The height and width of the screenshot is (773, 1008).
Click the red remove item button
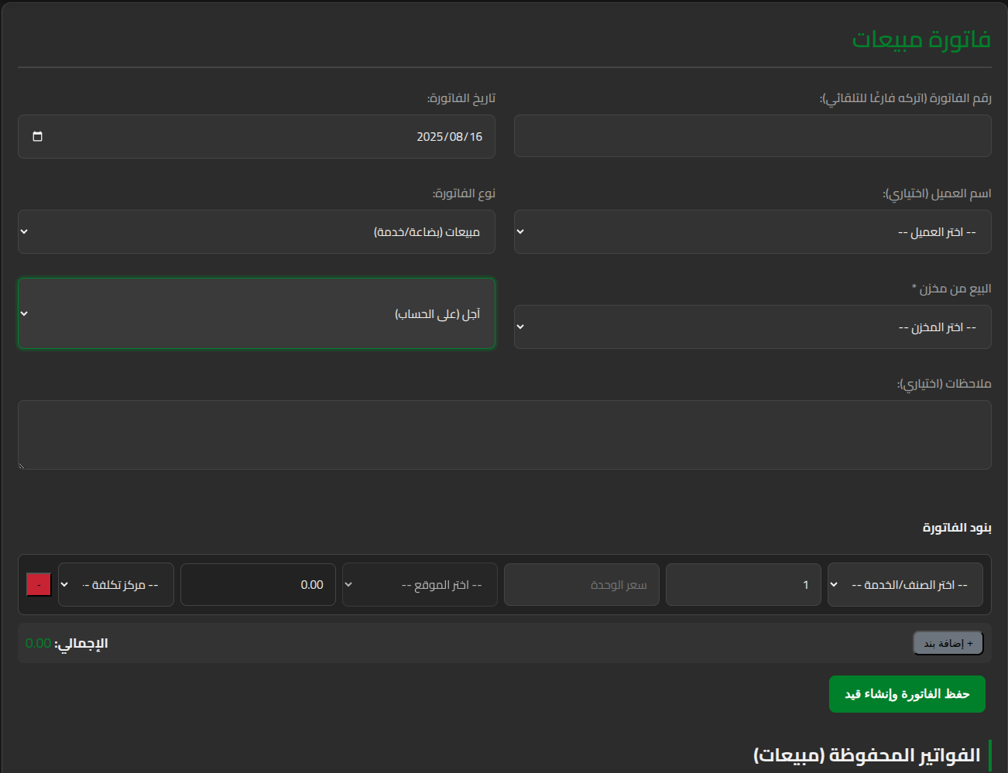(39, 584)
